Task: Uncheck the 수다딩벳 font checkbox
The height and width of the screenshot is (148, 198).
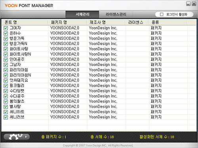Action: tap(6, 91)
